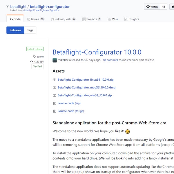This screenshot has width=174, height=174.
Task: Click the repository fork icon
Action: tap(8, 6)
